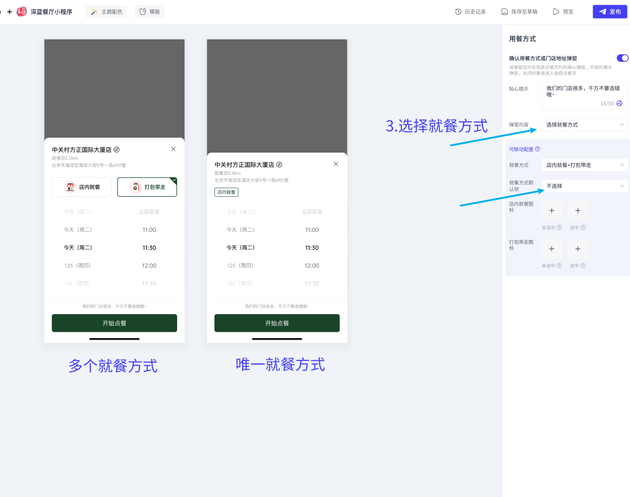
Task: Click switch-store icon in right preview
Action: (279, 165)
